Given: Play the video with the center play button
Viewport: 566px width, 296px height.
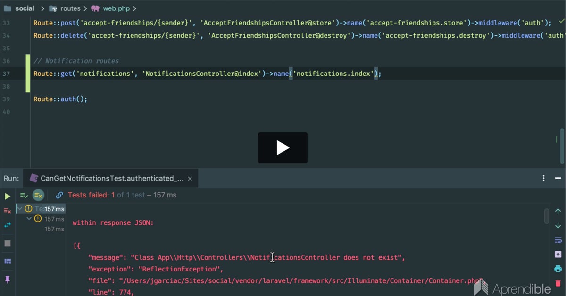Looking at the screenshot, I should tap(283, 148).
